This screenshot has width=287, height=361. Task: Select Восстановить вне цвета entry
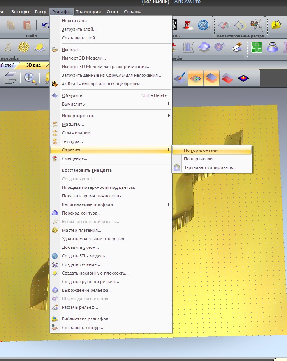[111, 170]
